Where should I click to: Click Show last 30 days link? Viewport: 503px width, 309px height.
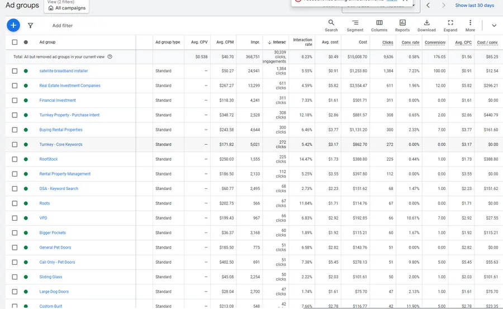coord(474,5)
